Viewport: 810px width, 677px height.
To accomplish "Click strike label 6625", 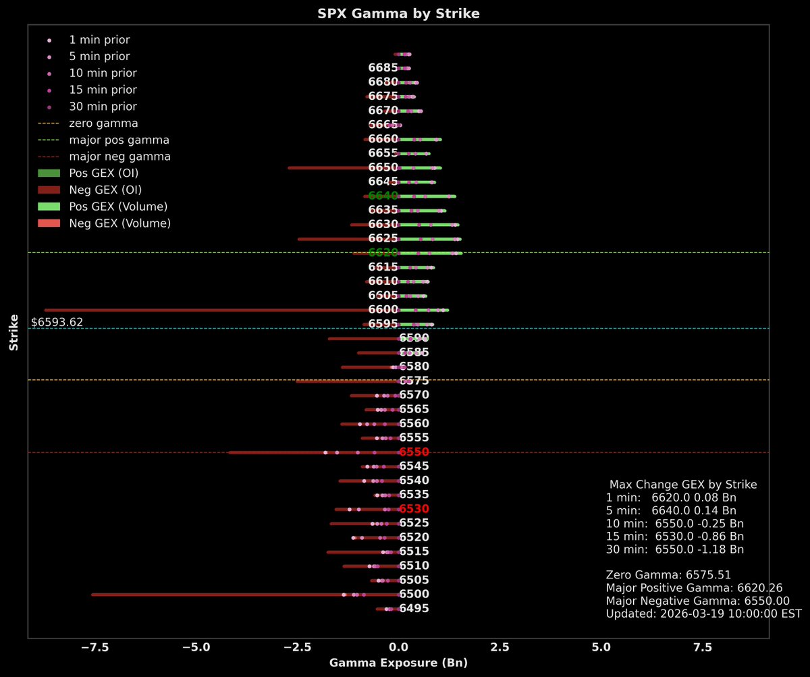I will (383, 238).
